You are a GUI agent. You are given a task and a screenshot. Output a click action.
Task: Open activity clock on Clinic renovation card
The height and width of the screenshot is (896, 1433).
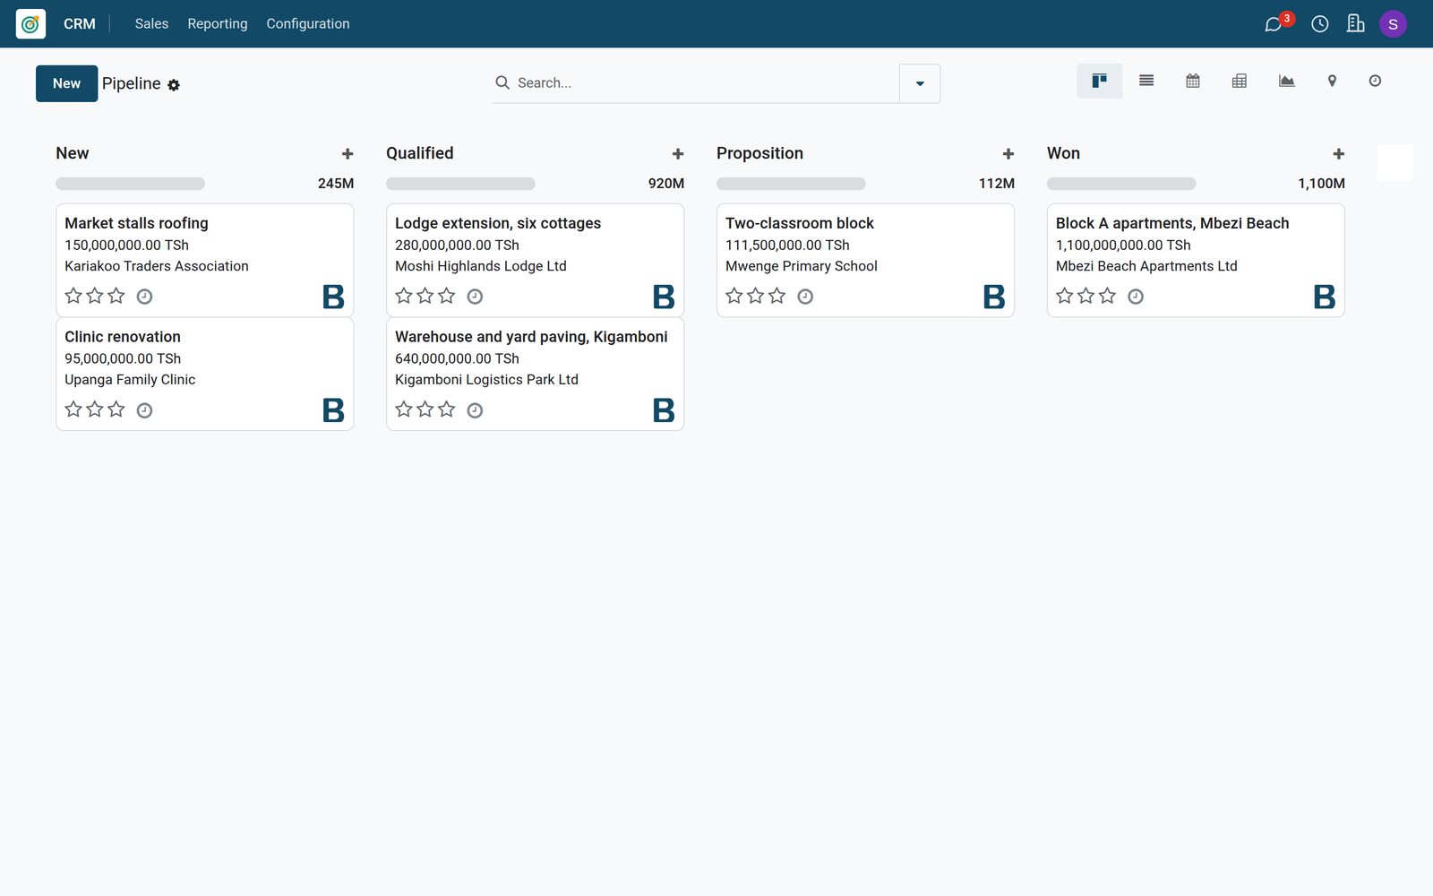pos(144,410)
